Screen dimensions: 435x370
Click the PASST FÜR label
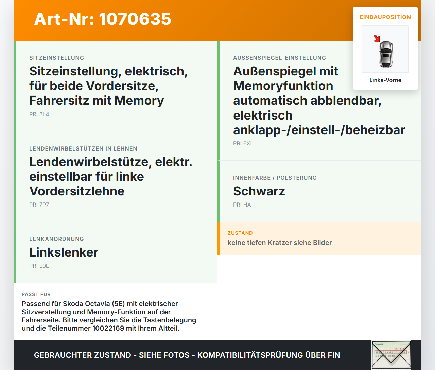pyautogui.click(x=36, y=294)
